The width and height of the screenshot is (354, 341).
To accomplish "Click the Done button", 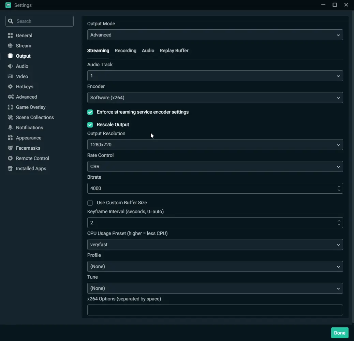I will (340, 333).
